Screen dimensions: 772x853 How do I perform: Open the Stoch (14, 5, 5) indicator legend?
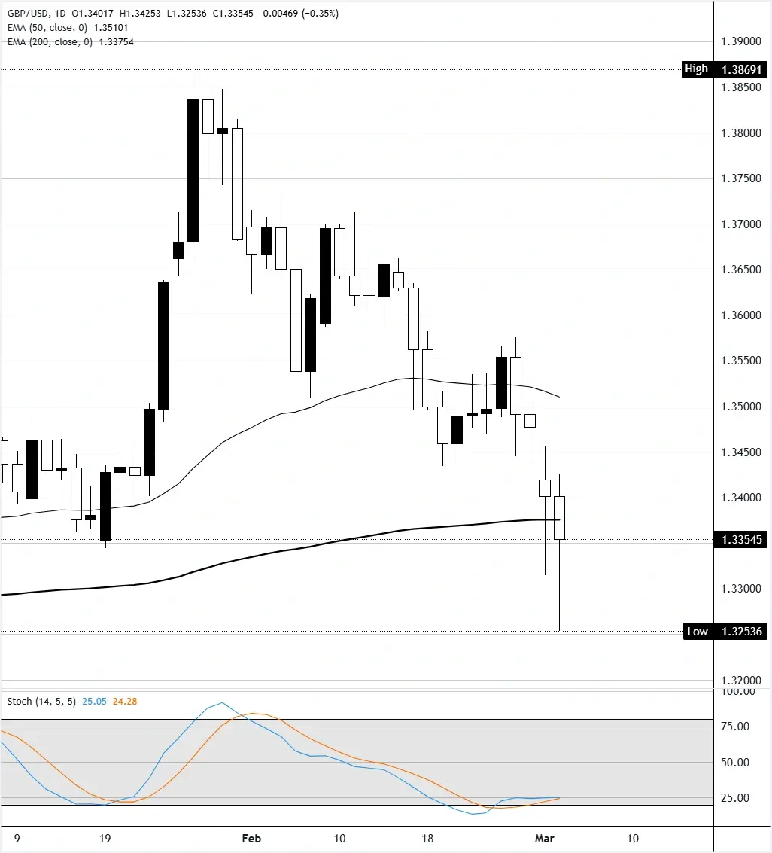[x=42, y=701]
